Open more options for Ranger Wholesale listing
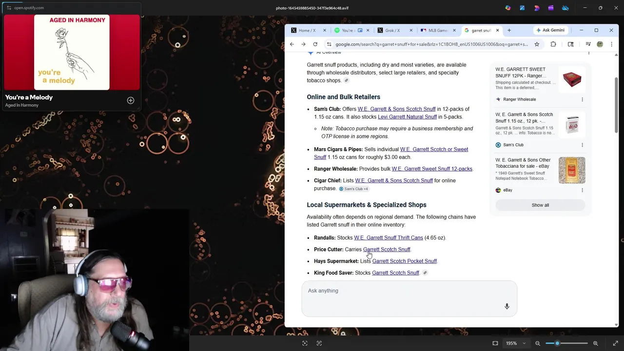The width and height of the screenshot is (624, 351). point(582,99)
